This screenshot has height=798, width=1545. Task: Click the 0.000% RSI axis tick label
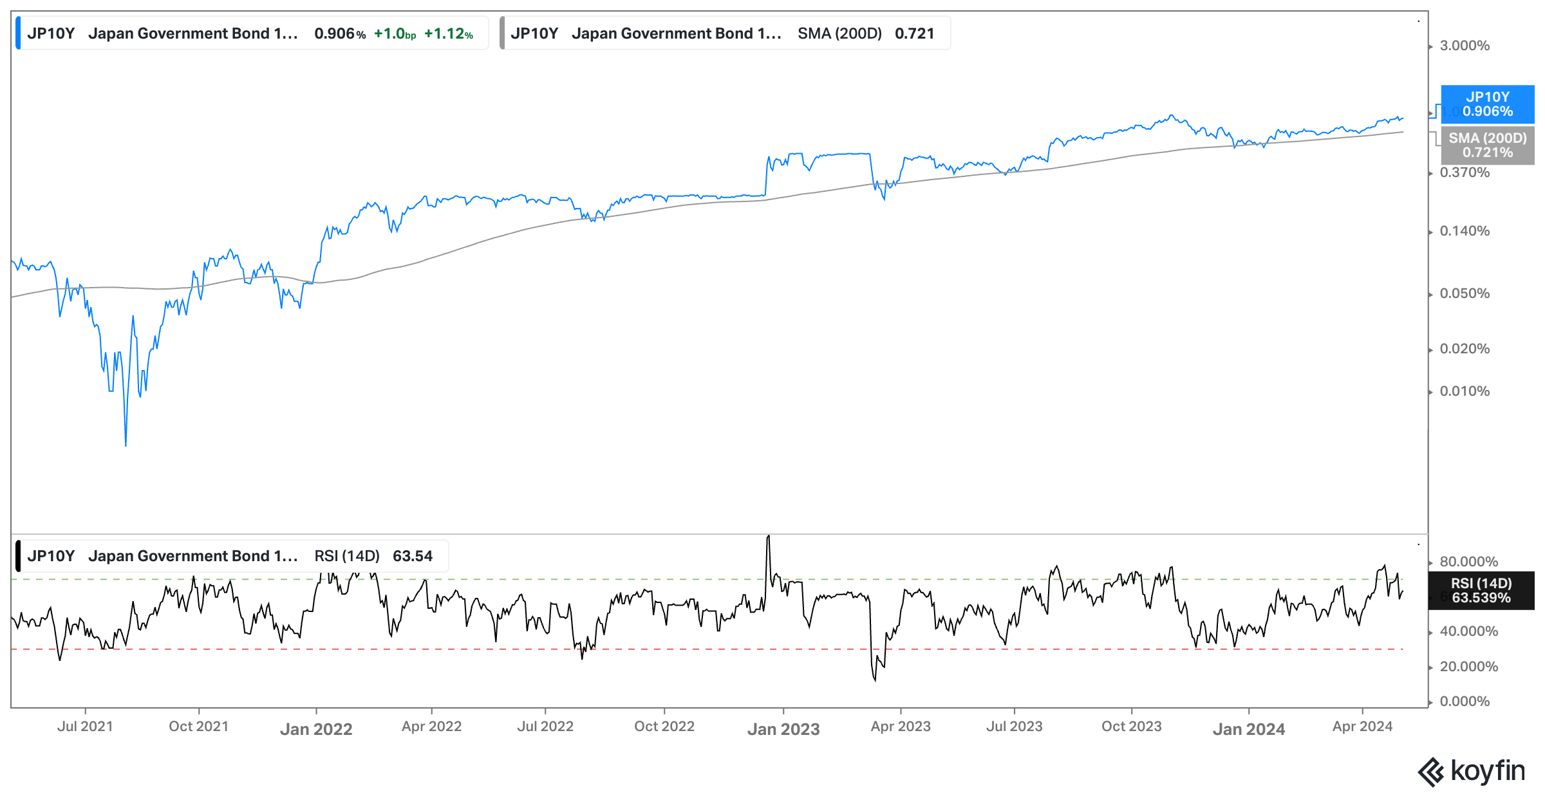pos(1465,701)
